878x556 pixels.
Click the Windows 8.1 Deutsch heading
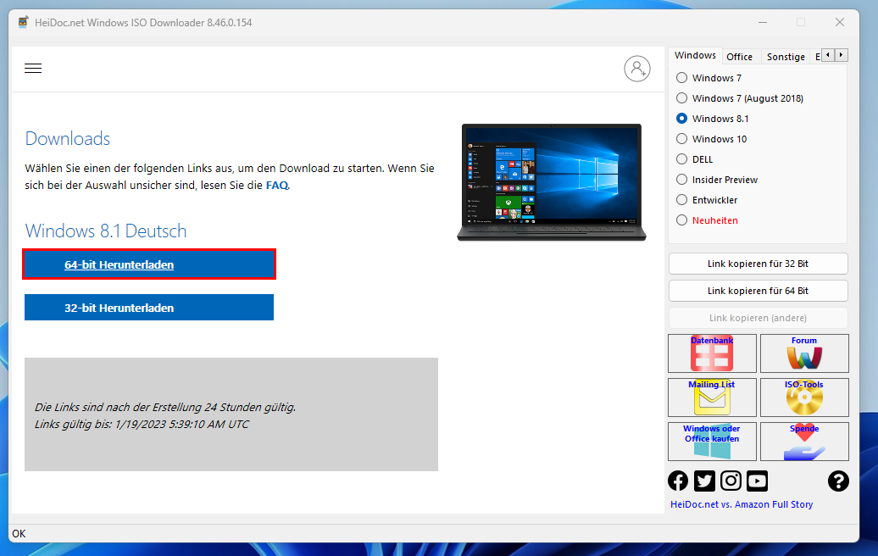pos(106,231)
